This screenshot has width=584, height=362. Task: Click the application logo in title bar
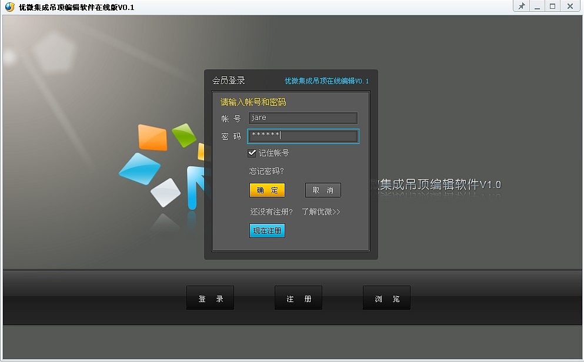(x=9, y=7)
